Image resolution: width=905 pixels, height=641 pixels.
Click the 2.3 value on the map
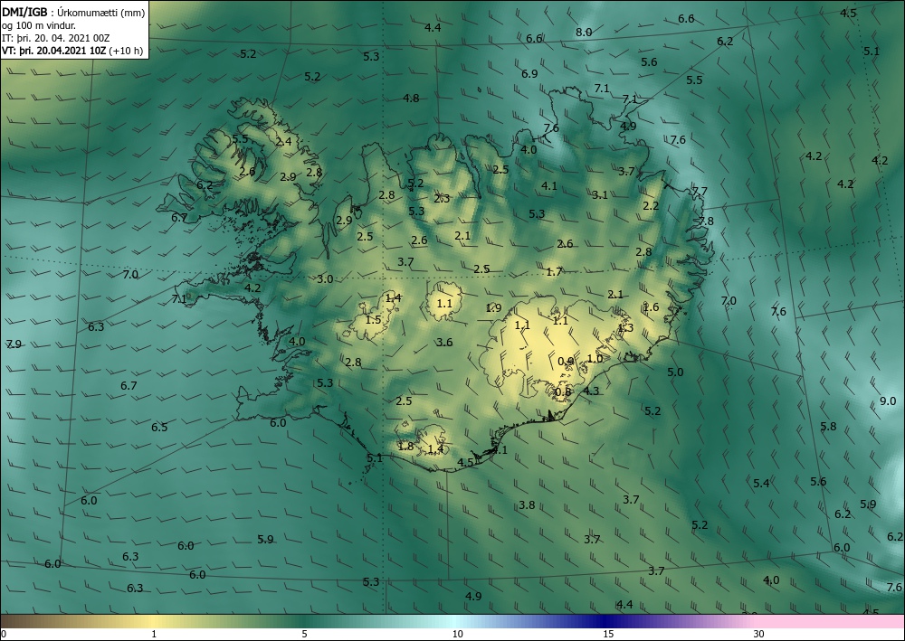point(442,199)
